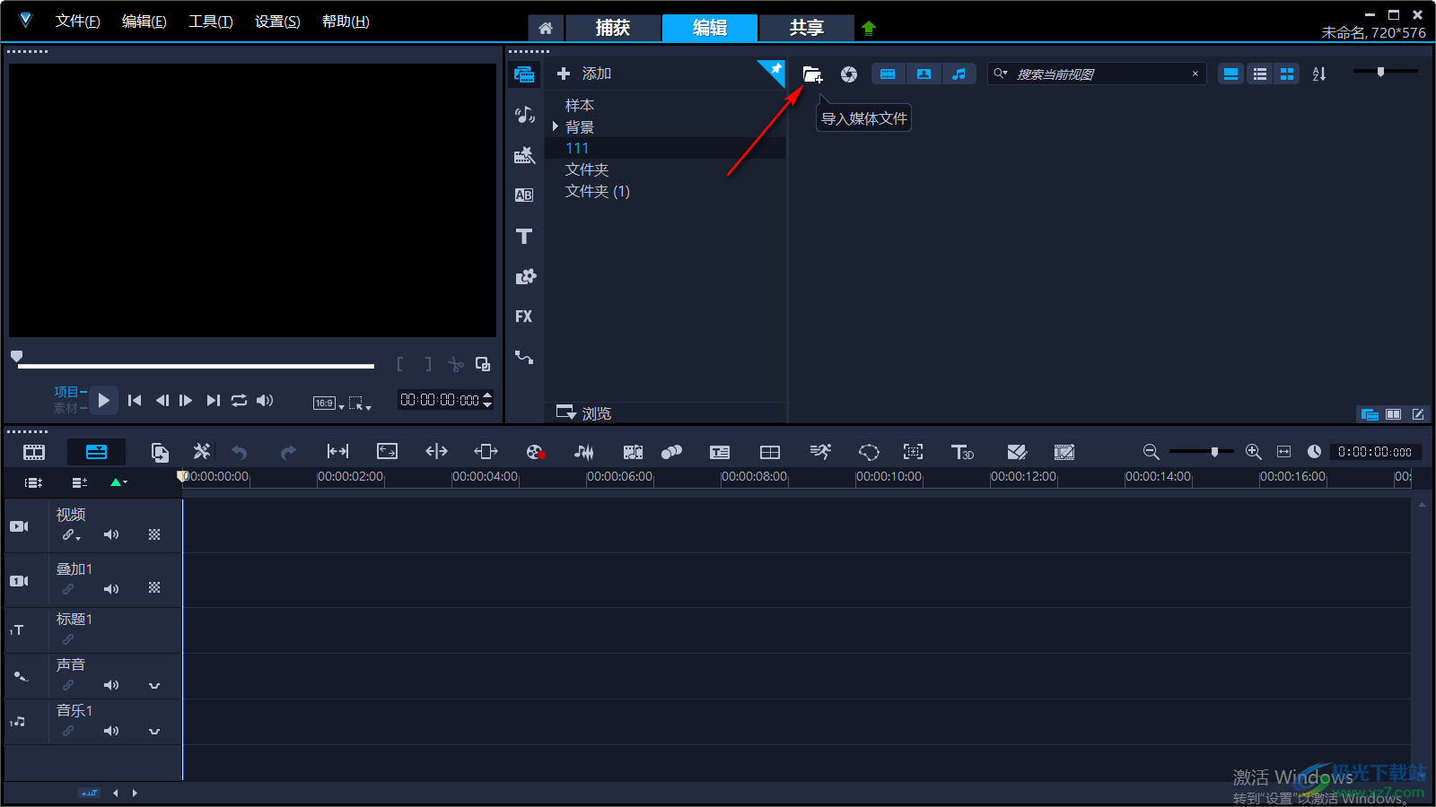
Task: Mute the 视频 track
Action: tap(111, 534)
